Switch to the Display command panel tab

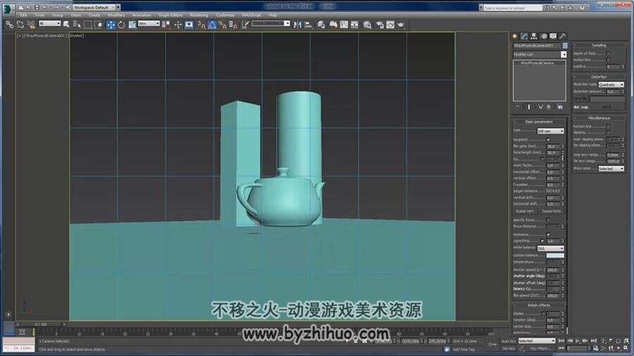(x=553, y=37)
